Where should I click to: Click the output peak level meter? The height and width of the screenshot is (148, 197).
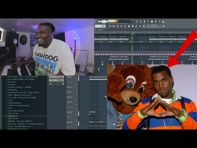[112, 21]
